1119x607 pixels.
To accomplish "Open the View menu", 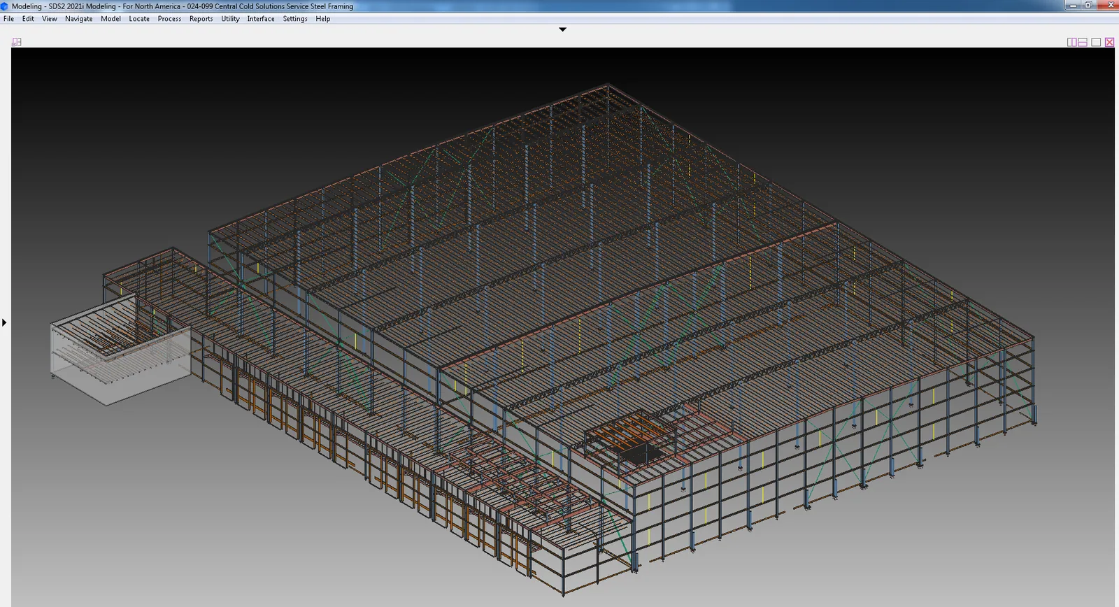I will tap(50, 19).
